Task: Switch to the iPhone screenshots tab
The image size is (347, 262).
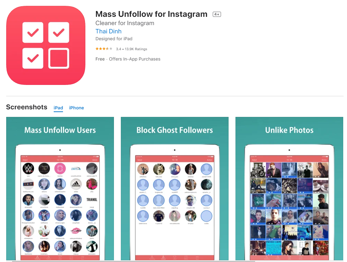Action: (x=76, y=108)
